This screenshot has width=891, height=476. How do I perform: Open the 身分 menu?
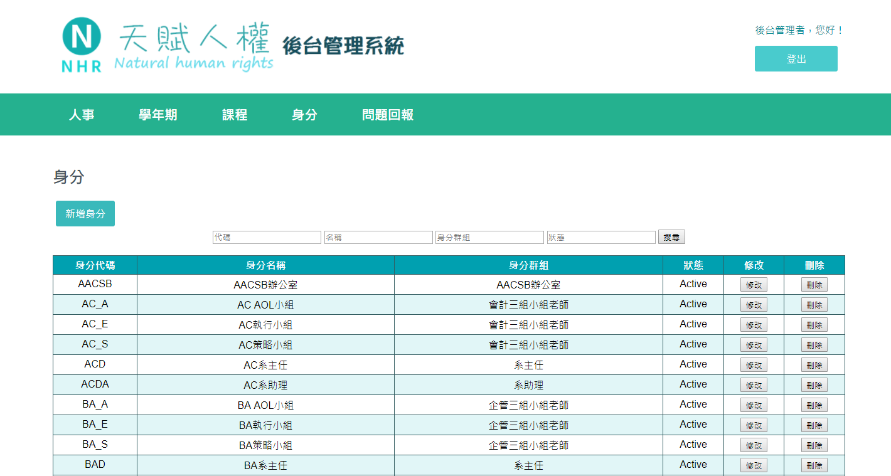(304, 115)
